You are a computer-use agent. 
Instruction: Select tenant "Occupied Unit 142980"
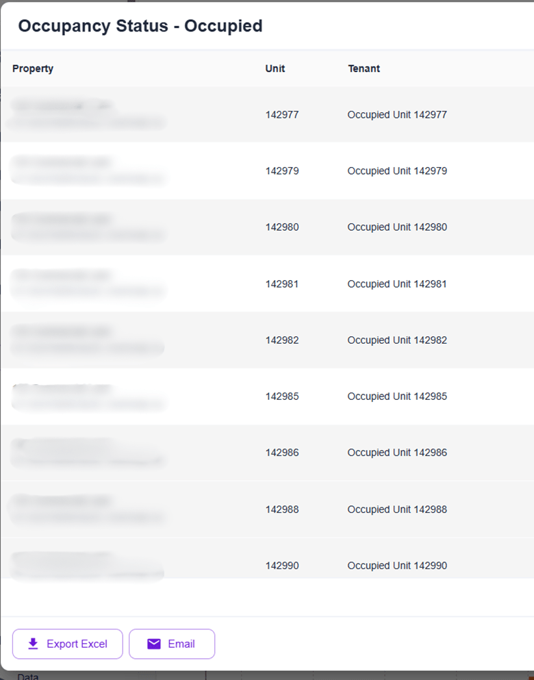(397, 227)
